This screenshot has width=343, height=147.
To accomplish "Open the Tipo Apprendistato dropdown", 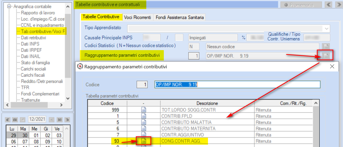I will point(327,28).
